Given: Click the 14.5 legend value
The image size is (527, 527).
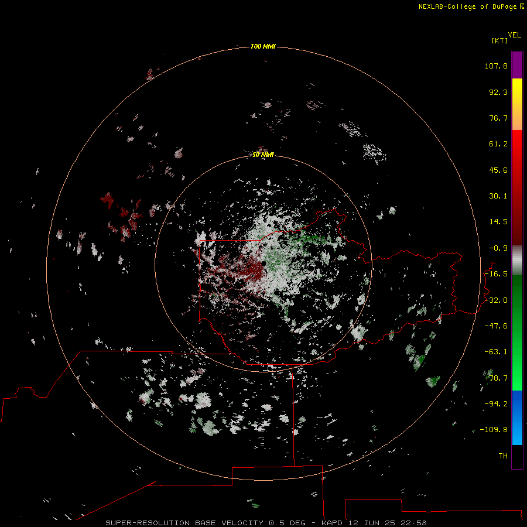Looking at the screenshot, I should point(498,222).
